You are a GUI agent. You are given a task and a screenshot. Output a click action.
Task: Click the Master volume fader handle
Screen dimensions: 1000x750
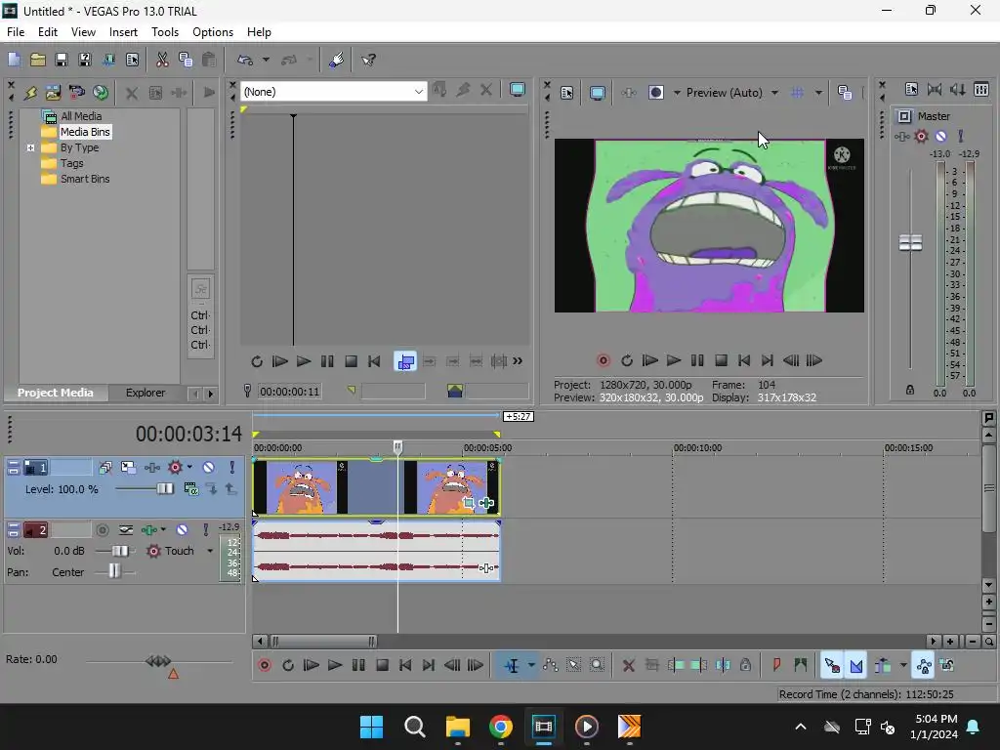click(x=910, y=243)
